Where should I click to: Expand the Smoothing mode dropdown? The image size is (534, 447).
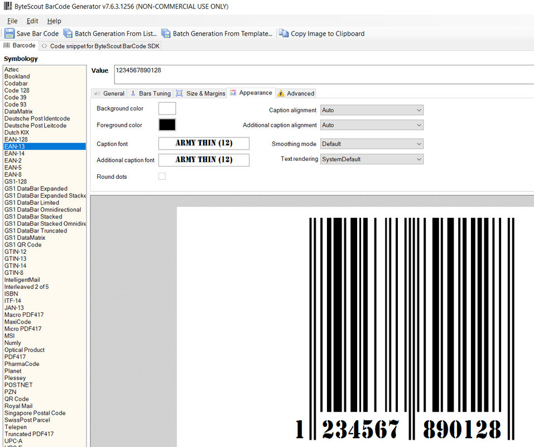(x=372, y=144)
